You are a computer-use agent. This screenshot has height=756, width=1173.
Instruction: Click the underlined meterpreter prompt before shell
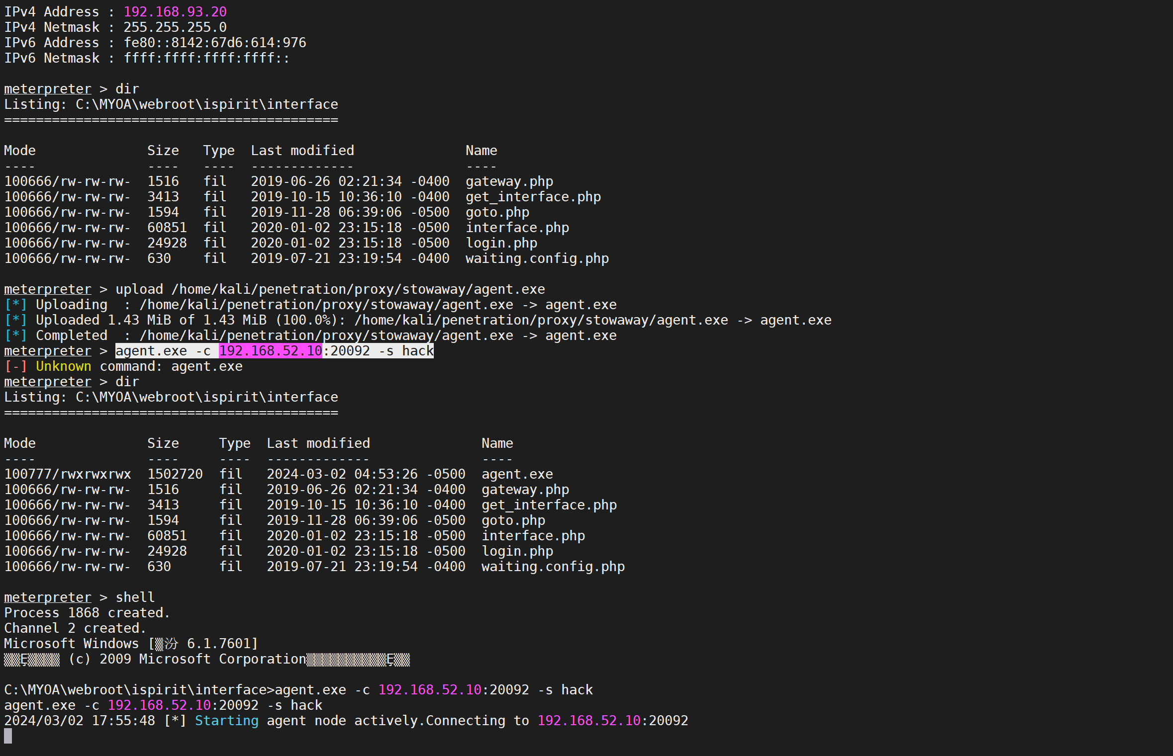[48, 597]
